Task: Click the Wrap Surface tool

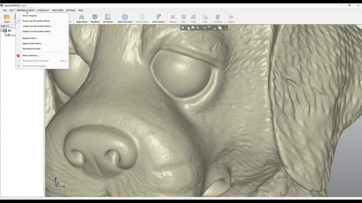Action: (x=142, y=19)
